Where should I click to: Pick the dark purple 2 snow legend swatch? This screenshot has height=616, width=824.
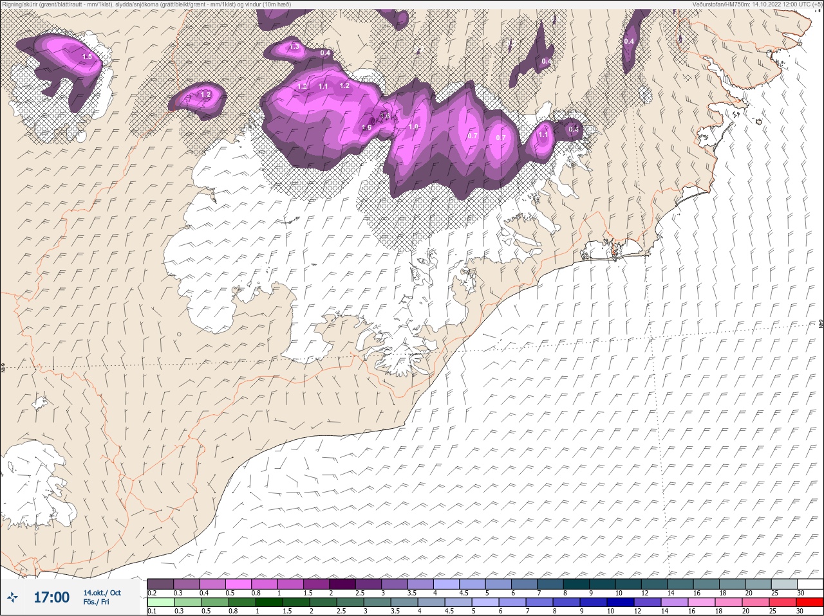click(342, 583)
